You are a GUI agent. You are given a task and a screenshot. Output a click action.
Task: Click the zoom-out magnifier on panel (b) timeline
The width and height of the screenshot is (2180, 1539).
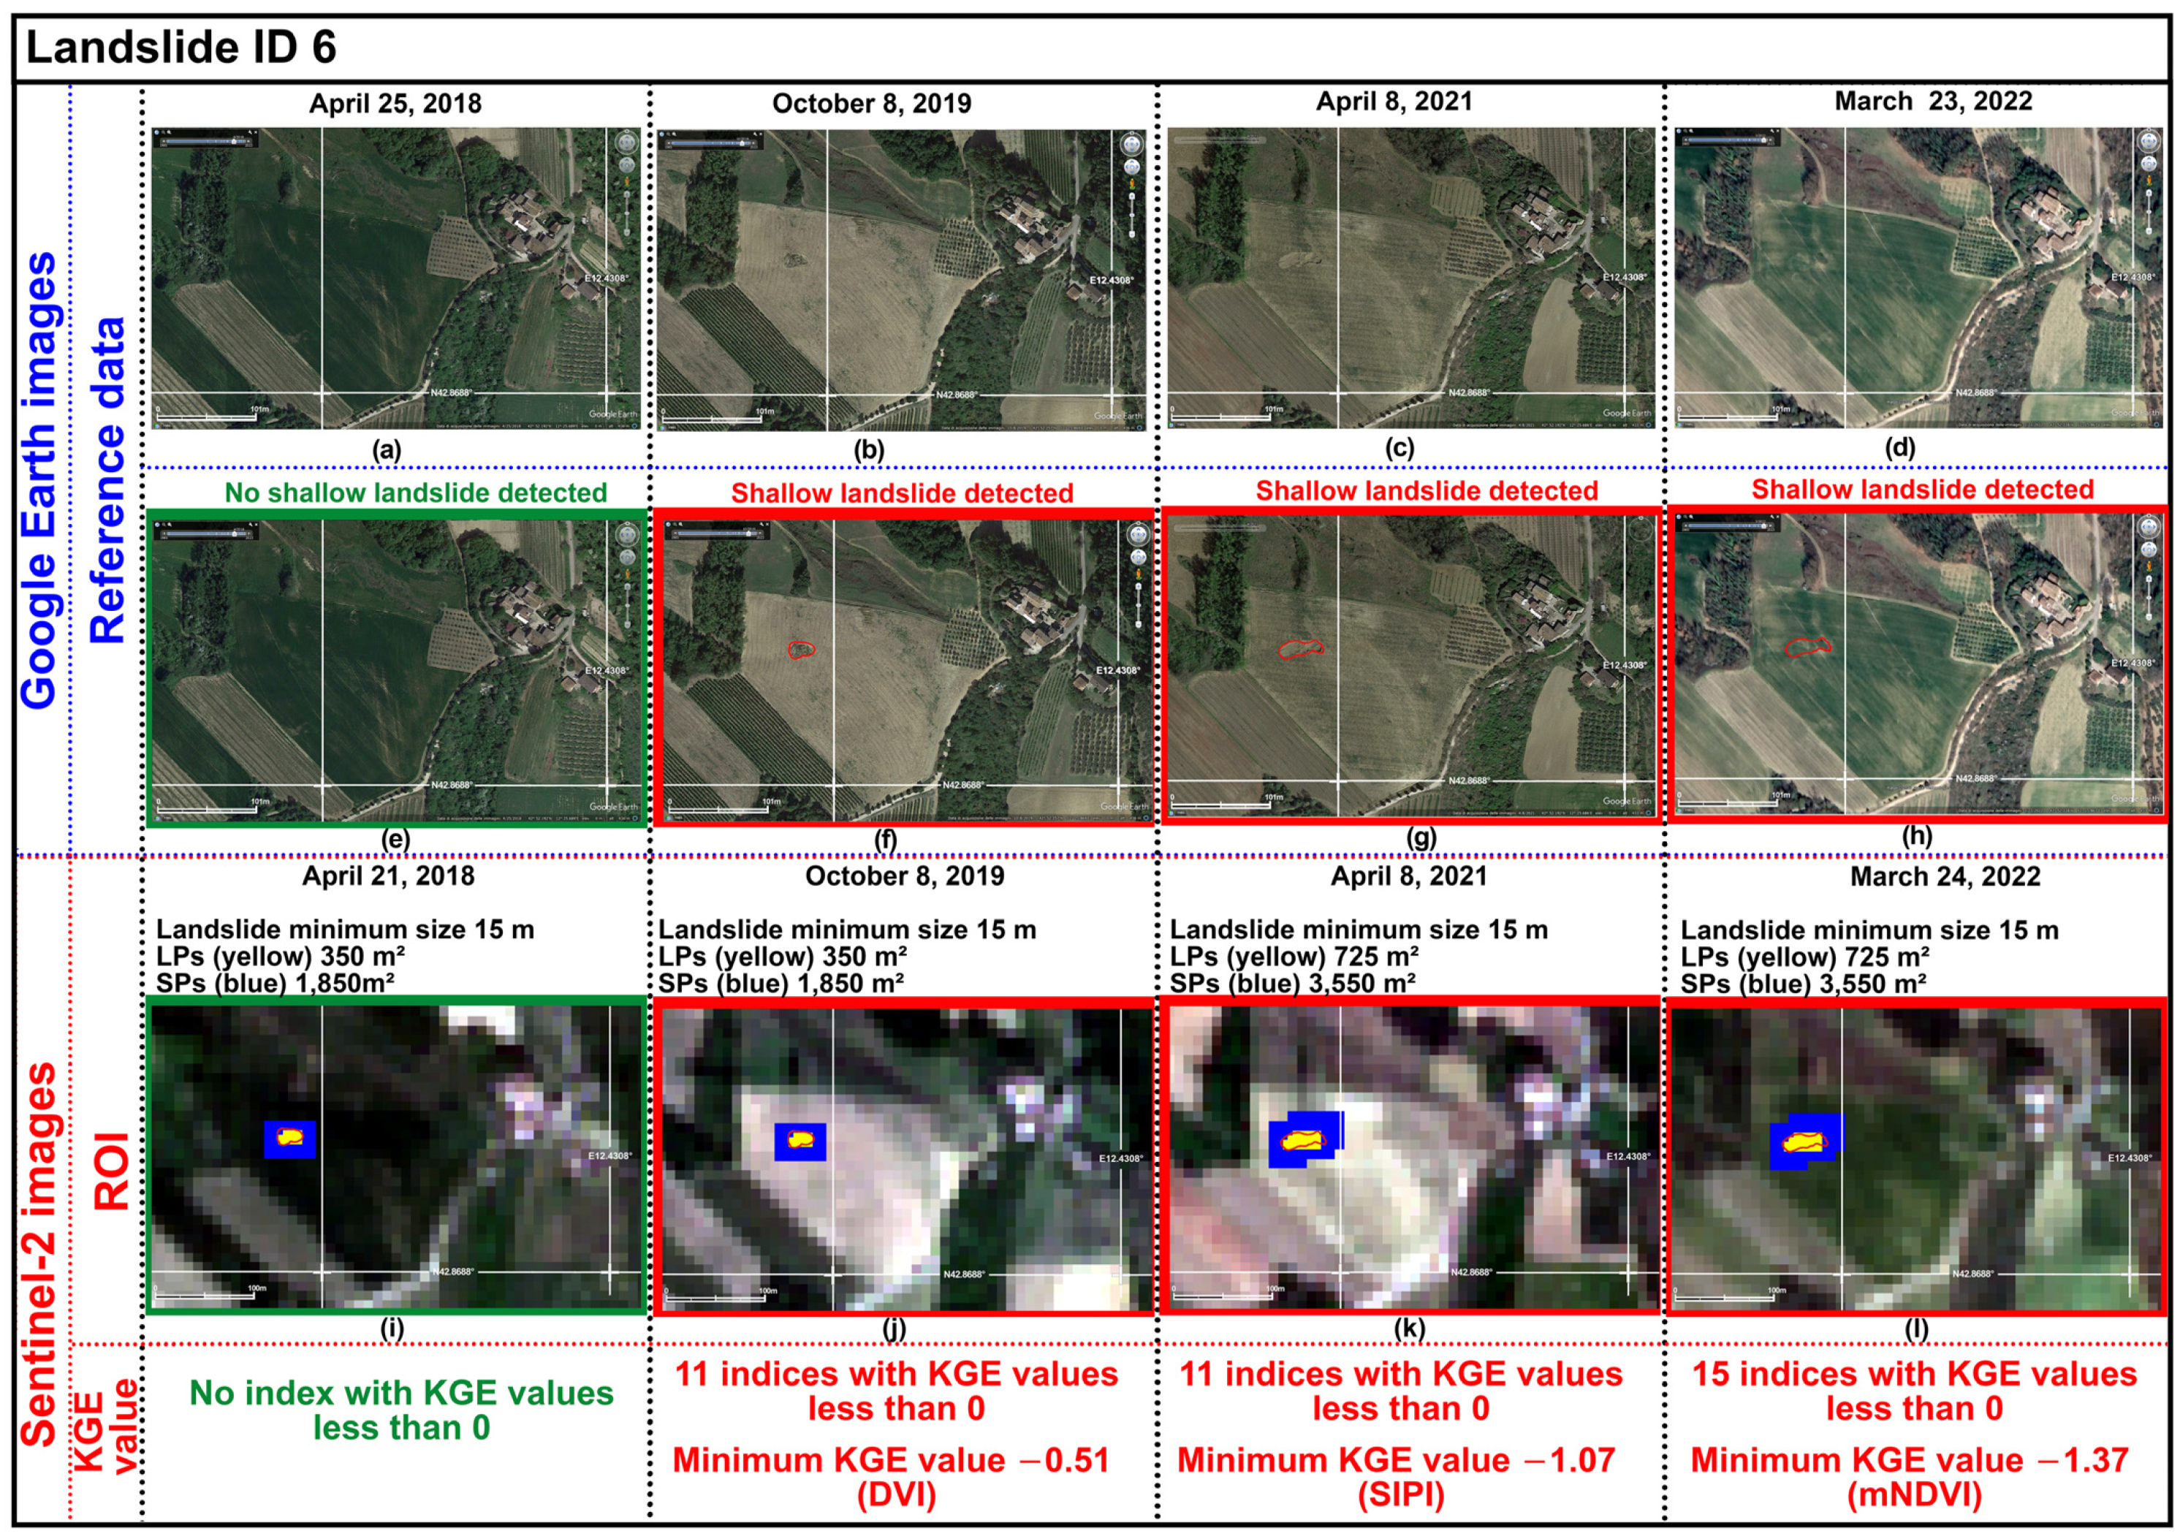click(669, 134)
